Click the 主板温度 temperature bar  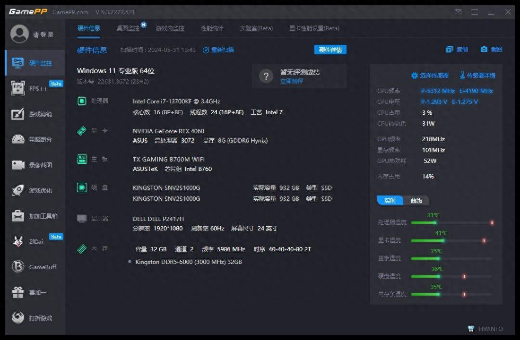coord(452,258)
